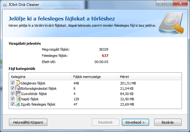The width and height of the screenshot is (190, 132).
Task: Click the 38329 megvizsgált fájlok value
Action: [104, 49]
